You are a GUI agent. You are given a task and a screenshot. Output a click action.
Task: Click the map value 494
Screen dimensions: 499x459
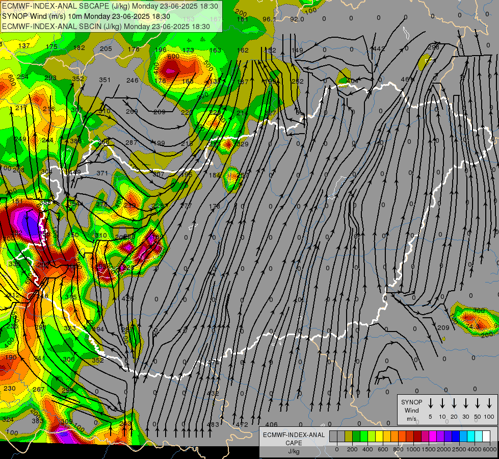click(x=98, y=329)
